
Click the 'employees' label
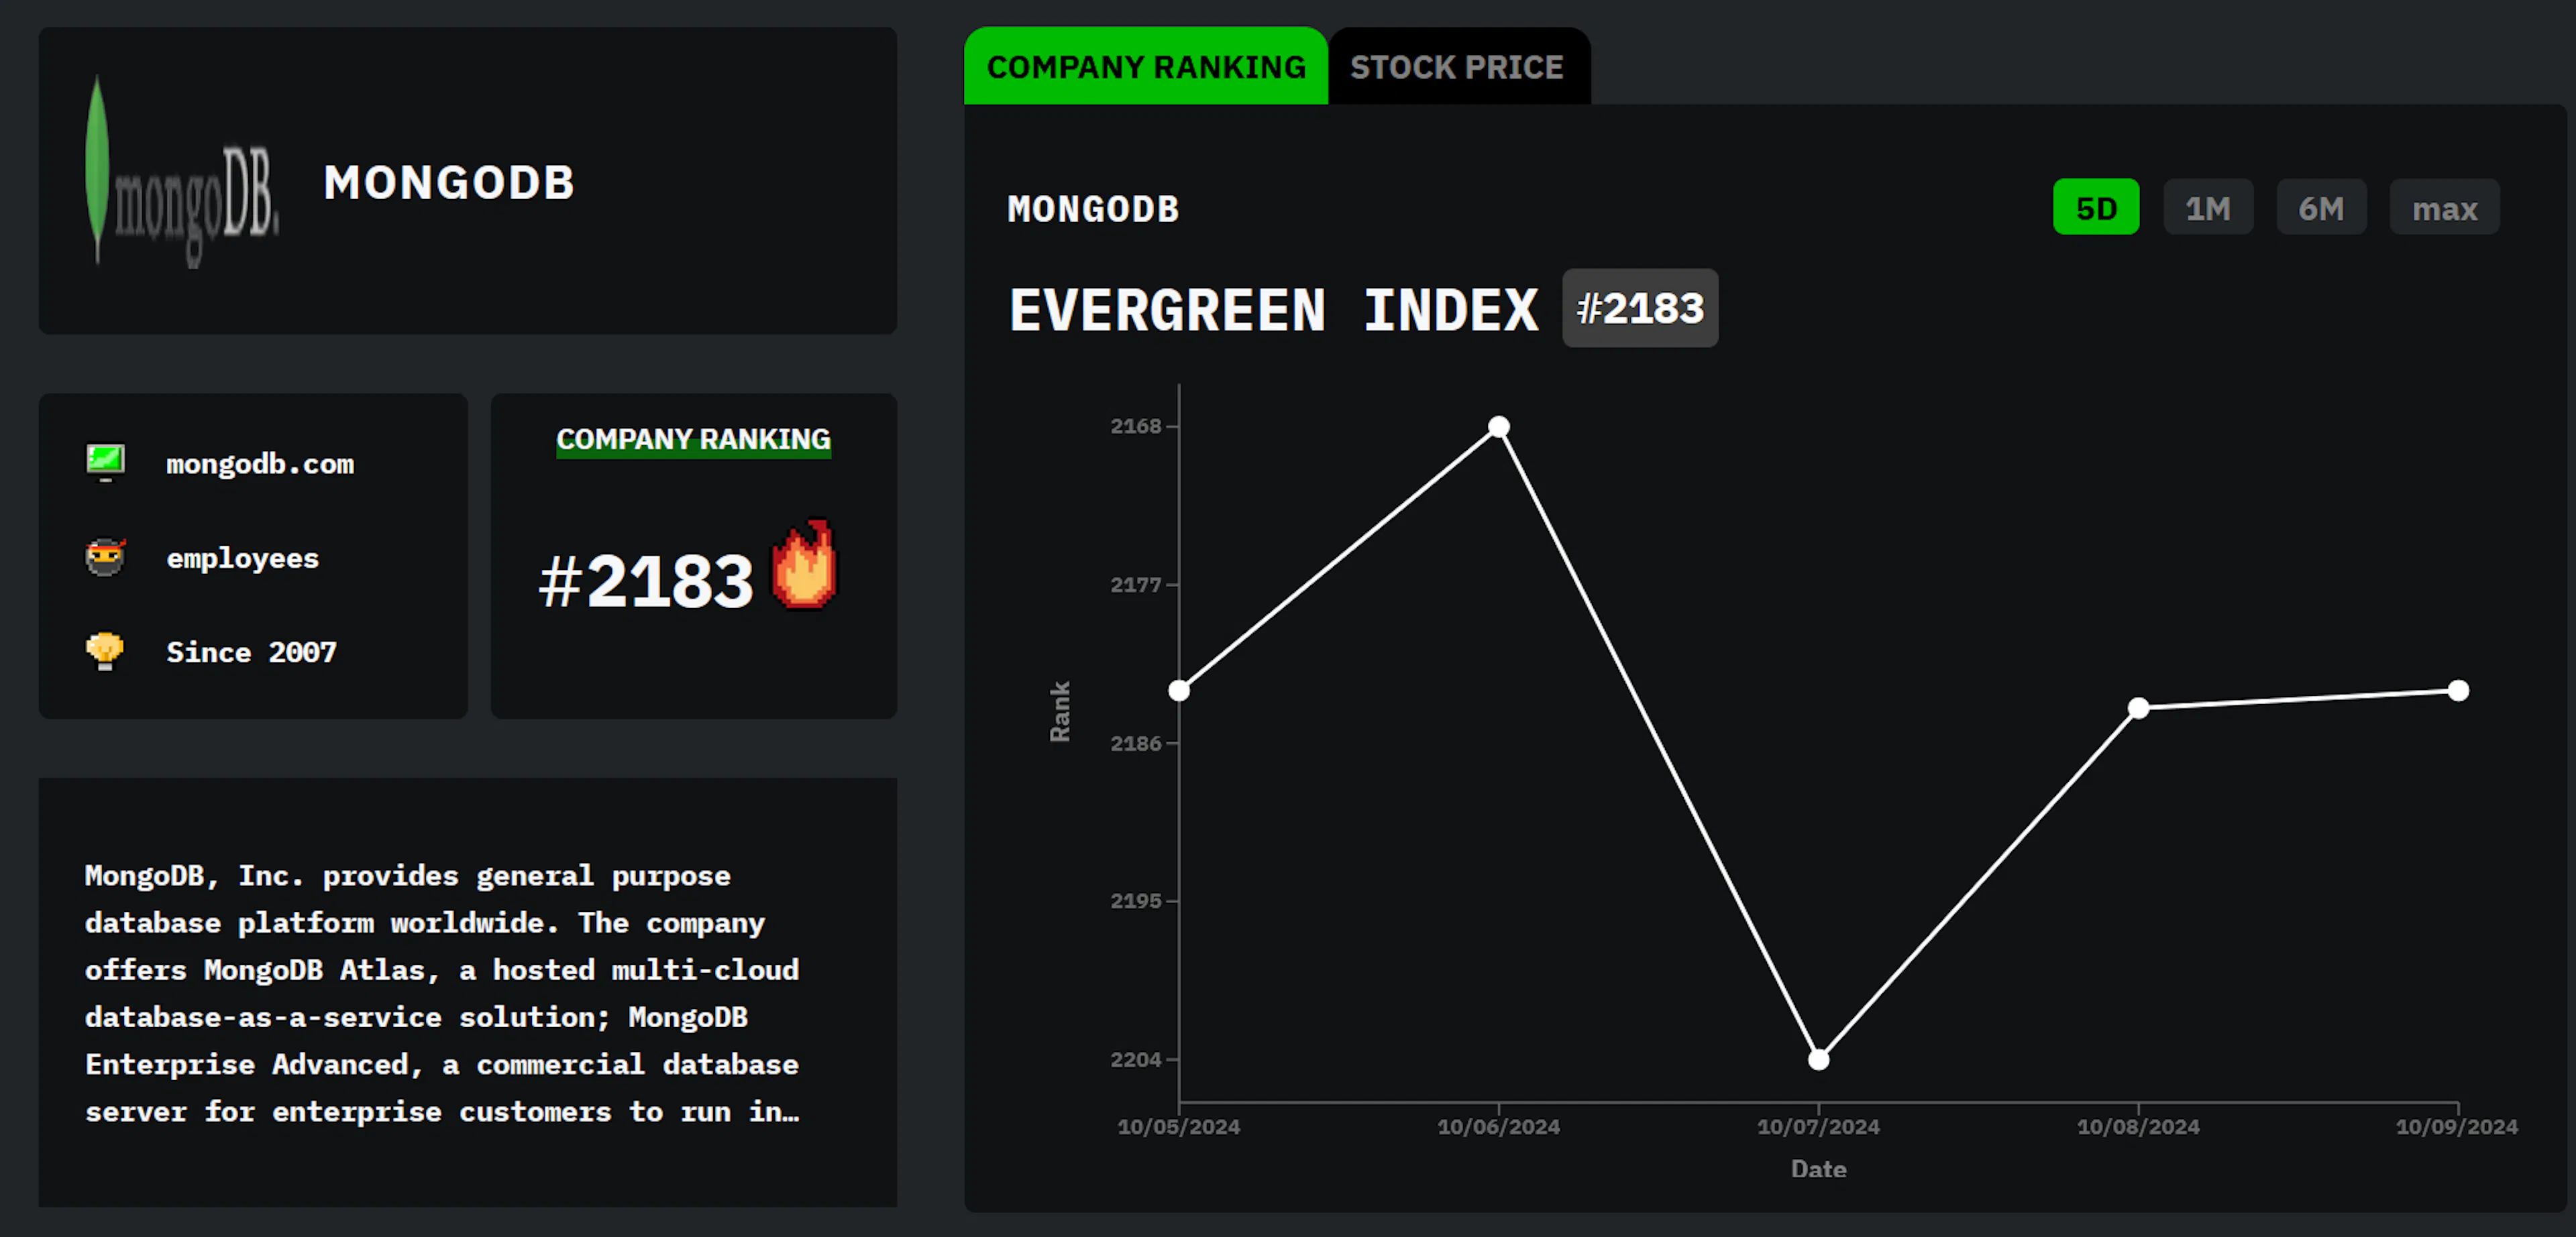click(x=243, y=558)
